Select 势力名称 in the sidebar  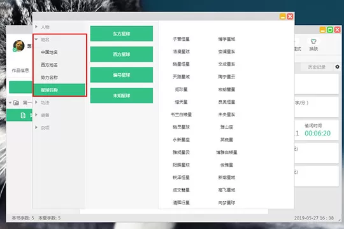tap(49, 78)
